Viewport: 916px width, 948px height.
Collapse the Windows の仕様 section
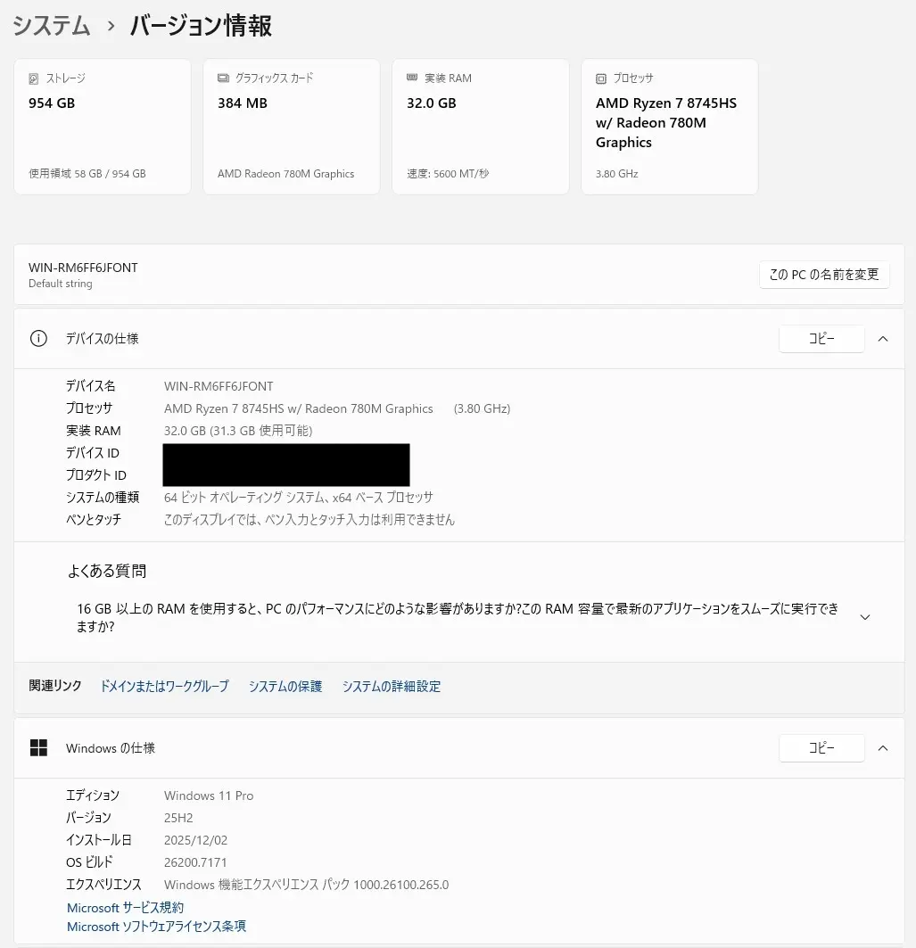point(883,748)
